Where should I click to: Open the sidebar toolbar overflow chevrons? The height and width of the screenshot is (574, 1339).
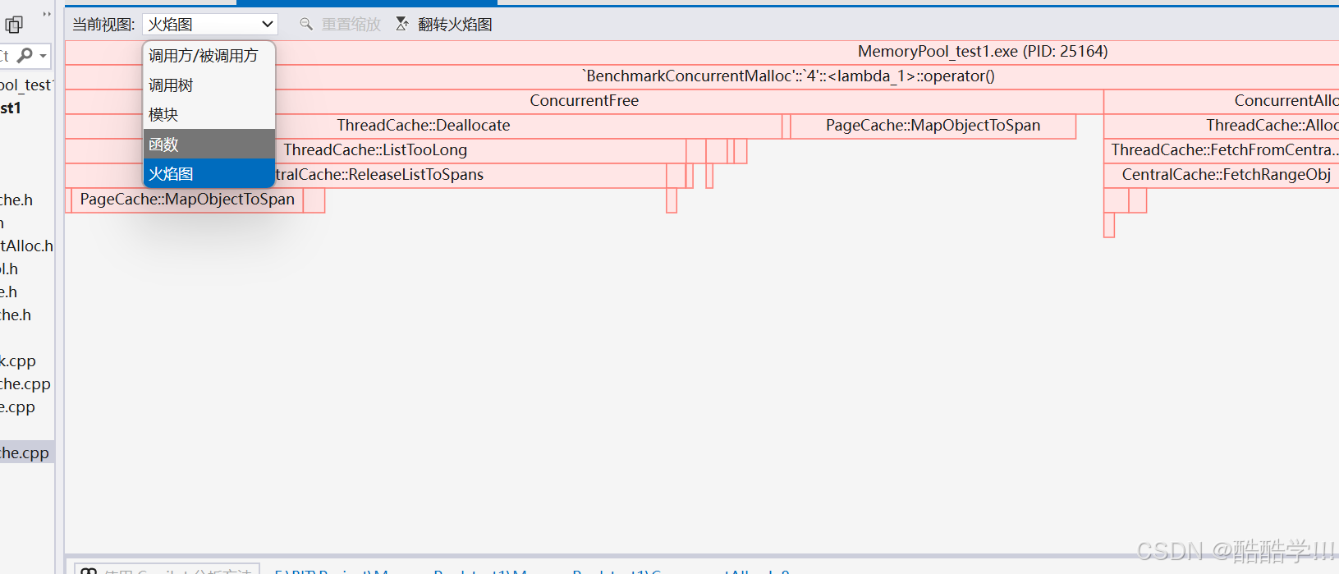(47, 13)
